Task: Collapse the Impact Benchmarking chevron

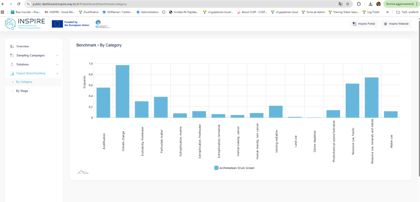Action: (x=57, y=73)
